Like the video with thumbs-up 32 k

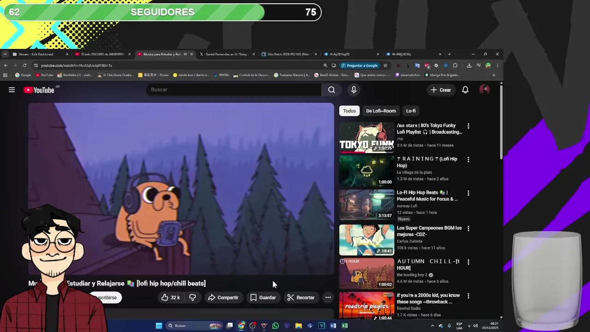click(170, 297)
